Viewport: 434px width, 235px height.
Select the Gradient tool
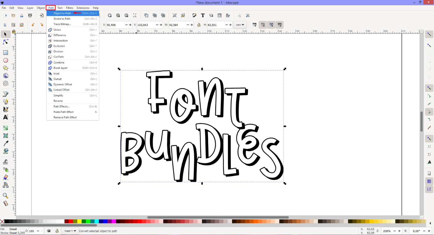click(x=5, y=128)
